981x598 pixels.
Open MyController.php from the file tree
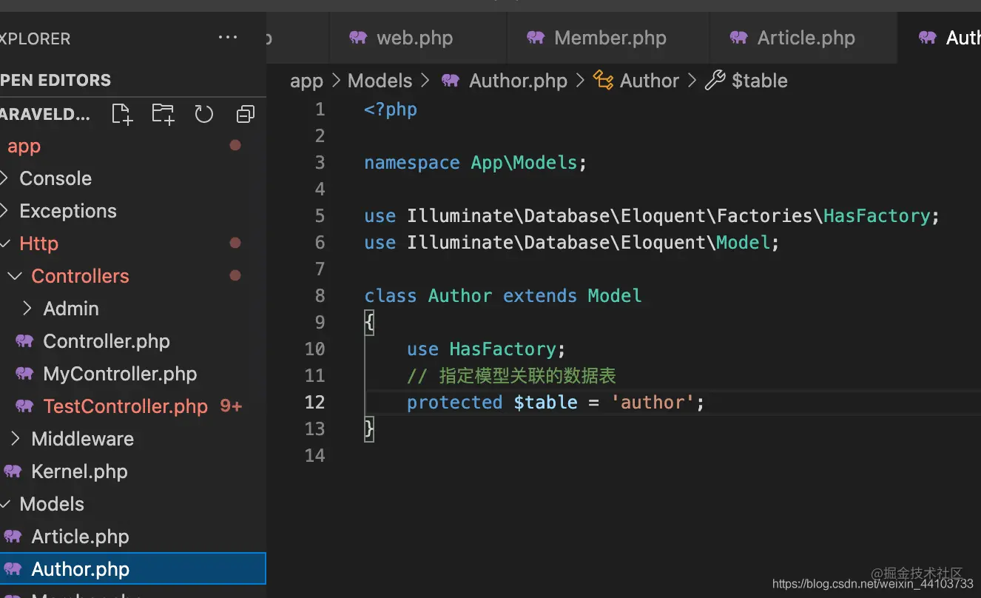click(x=120, y=374)
